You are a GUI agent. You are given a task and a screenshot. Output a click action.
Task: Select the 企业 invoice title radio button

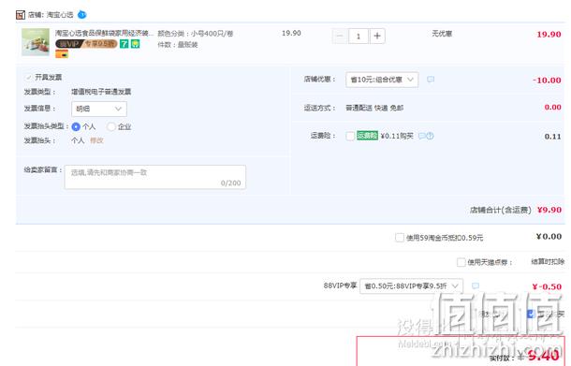click(111, 126)
